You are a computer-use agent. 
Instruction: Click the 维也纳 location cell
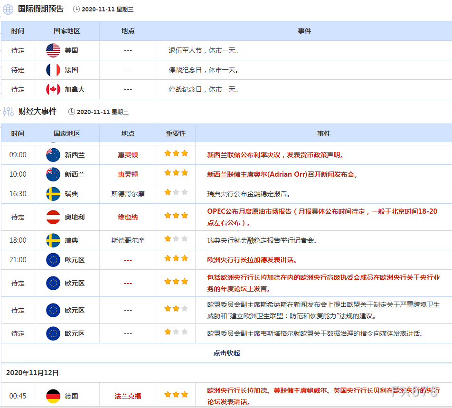128,217
